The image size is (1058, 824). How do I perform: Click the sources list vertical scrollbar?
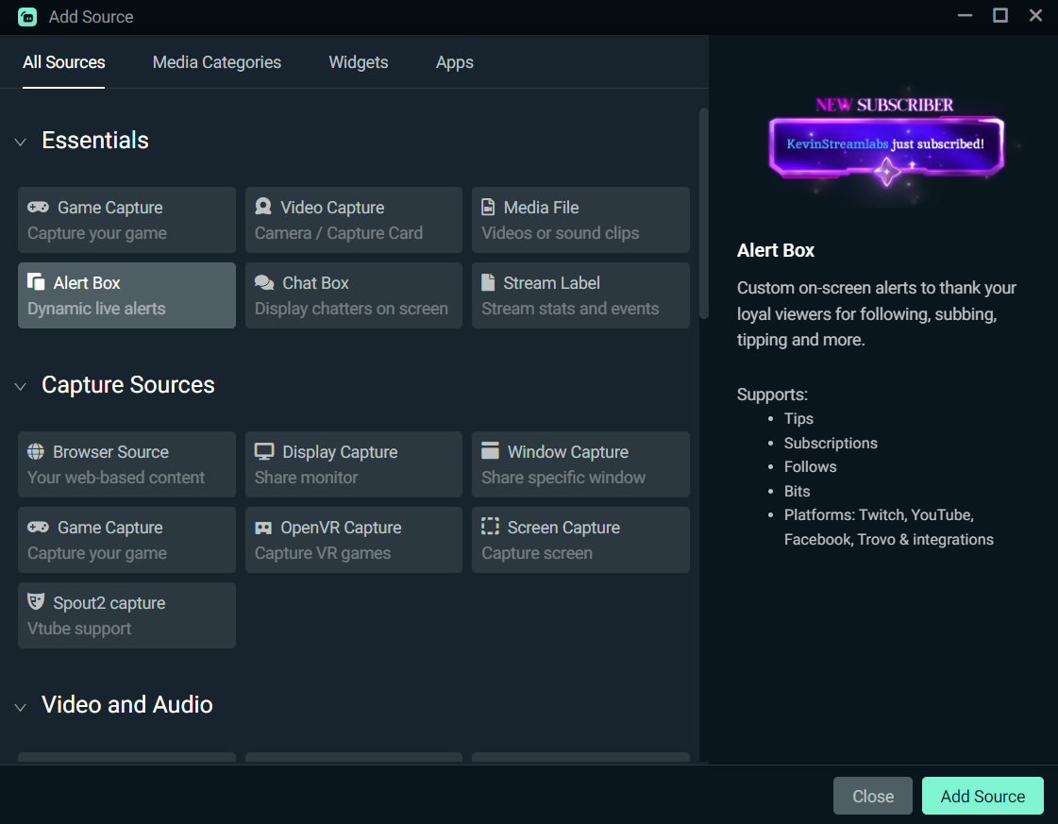point(704,213)
